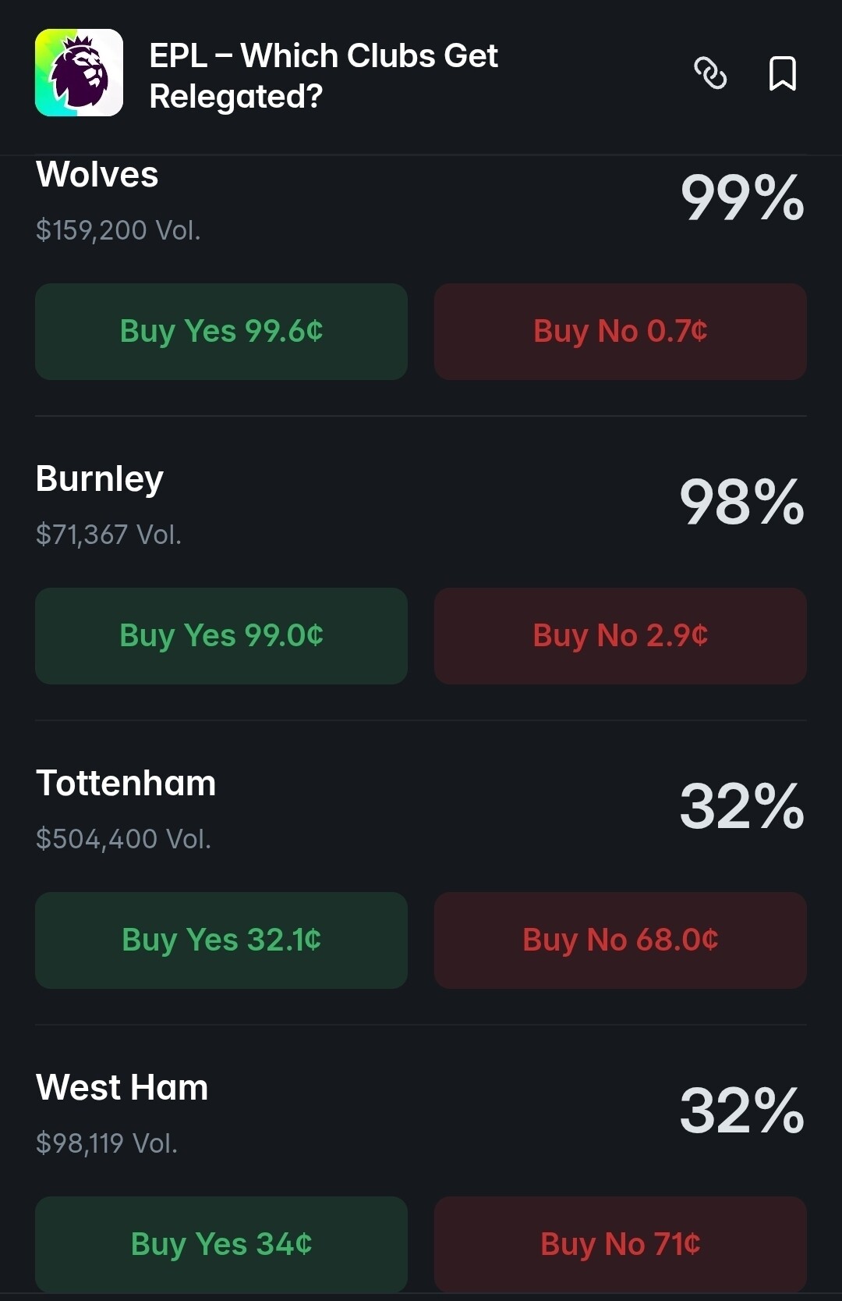Open the West Ham market row
Viewport: 842px width, 1301px height.
122,1087
